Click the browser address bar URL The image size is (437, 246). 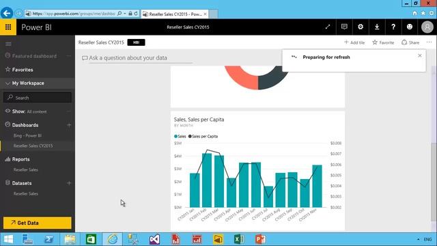pyautogui.click(x=74, y=14)
